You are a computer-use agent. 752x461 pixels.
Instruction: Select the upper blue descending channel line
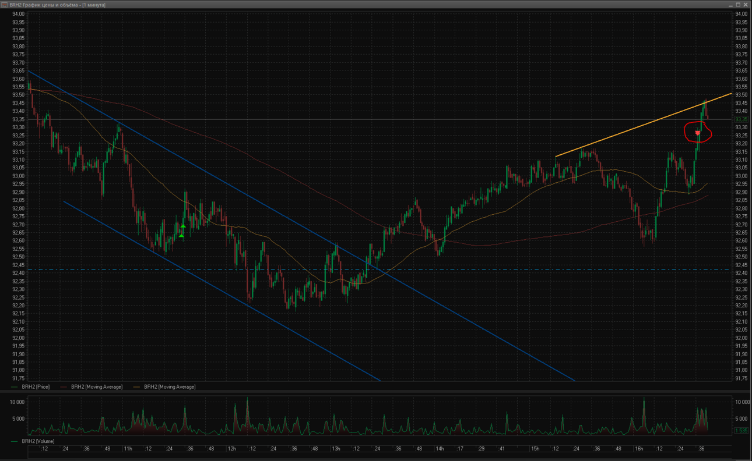(301, 226)
